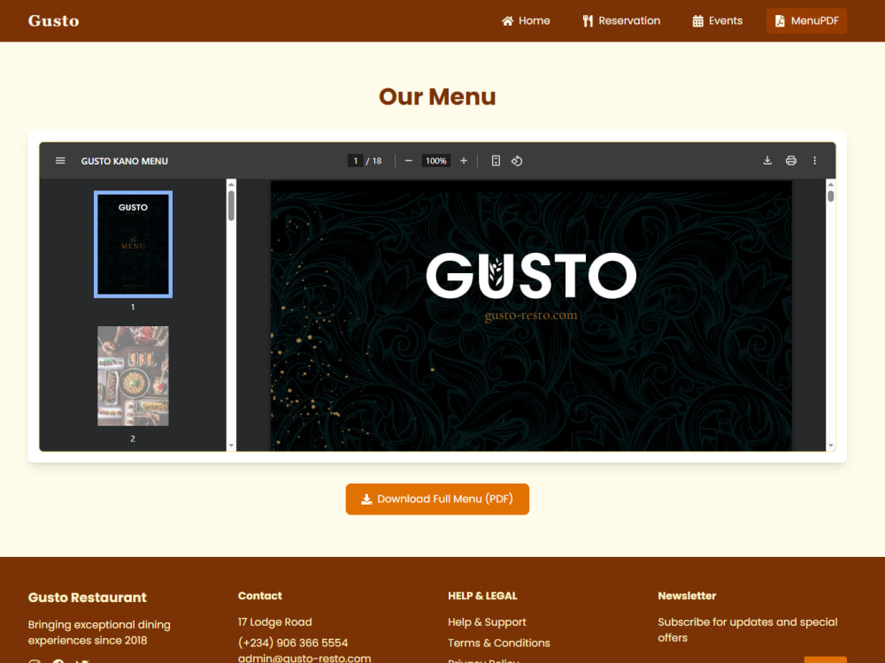Click the Newsletter footer heading
This screenshot has width=885, height=663.
click(x=687, y=596)
